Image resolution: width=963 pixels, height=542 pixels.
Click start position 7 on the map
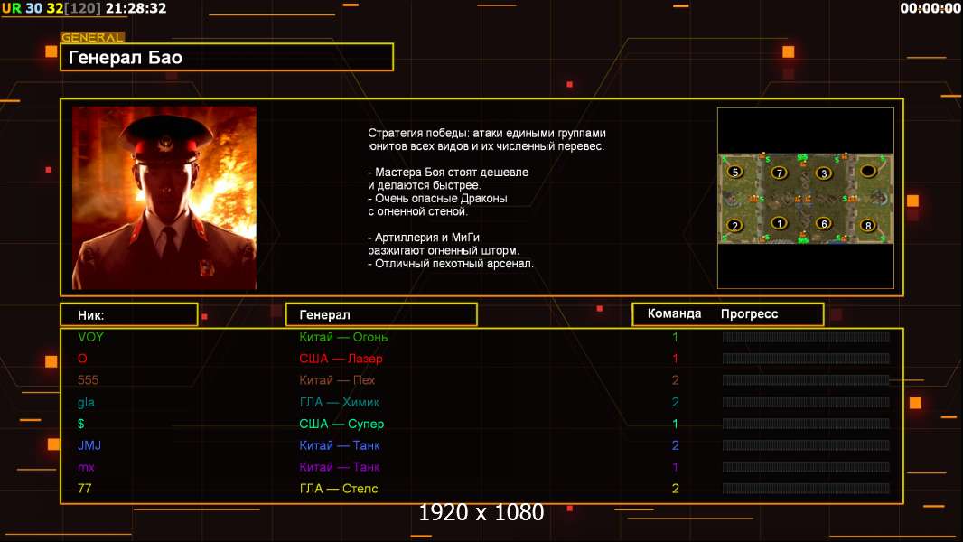780,173
